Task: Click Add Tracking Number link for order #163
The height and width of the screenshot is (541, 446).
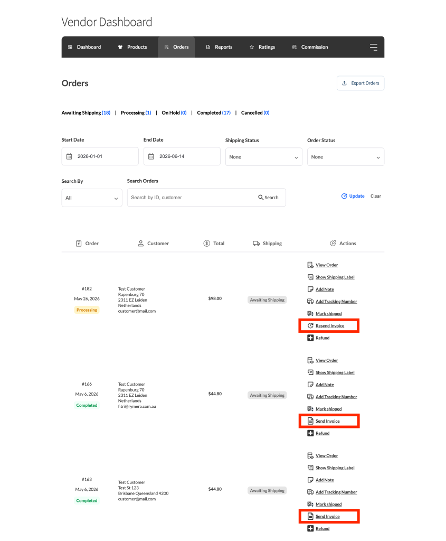Action: (336, 492)
